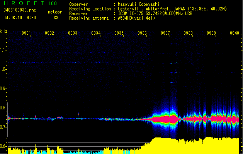Click the date stamp 04.06.10 09:30
This screenshot has width=243, height=154.
(20, 18)
